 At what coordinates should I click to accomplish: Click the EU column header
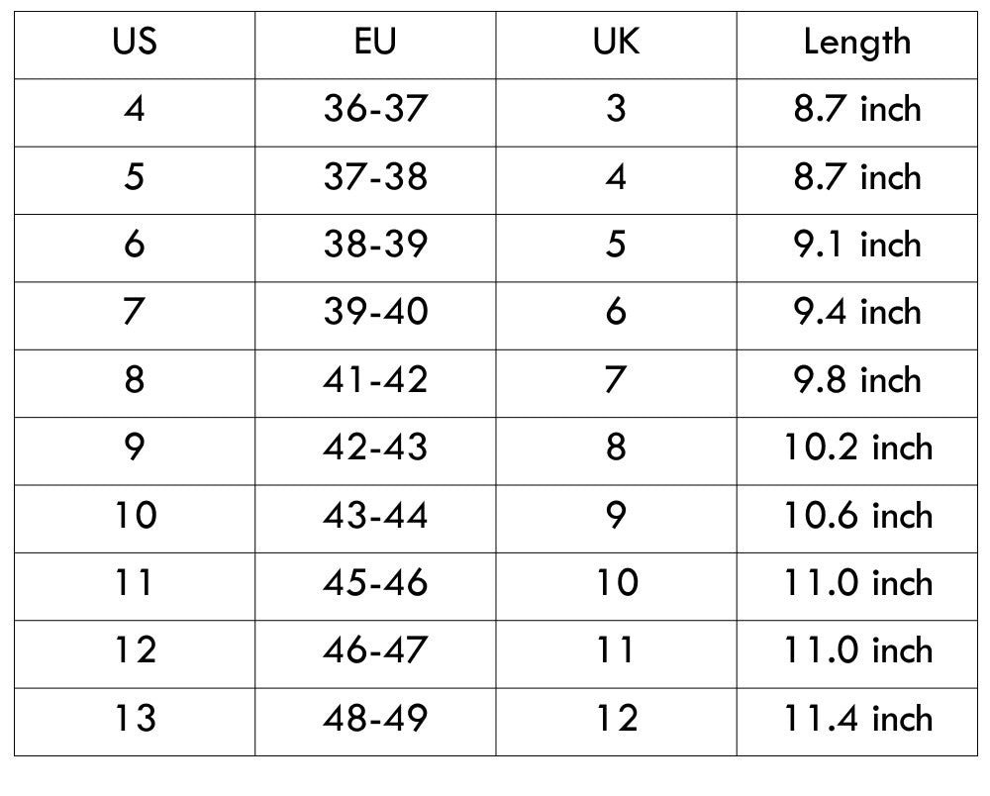375,45
